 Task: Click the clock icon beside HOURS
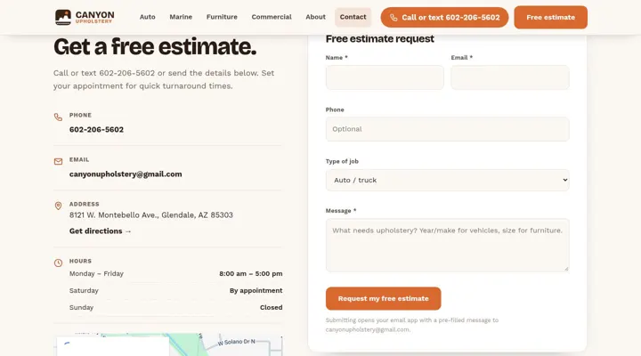(x=58, y=263)
